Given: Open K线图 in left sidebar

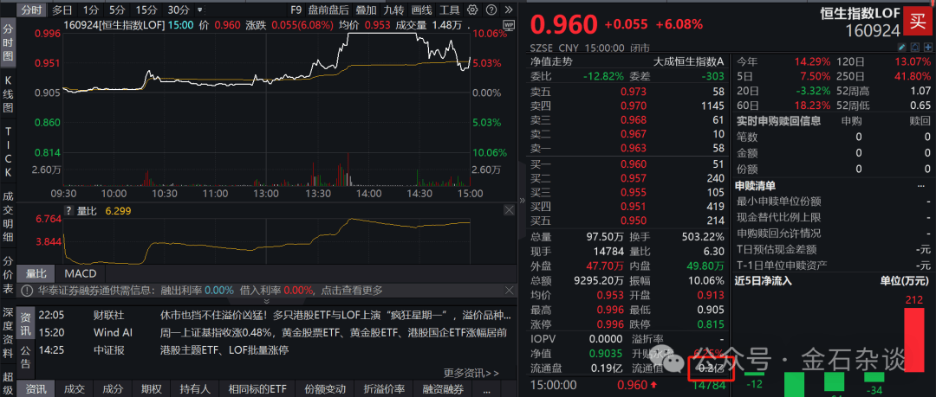Looking at the screenshot, I should coord(9,94).
